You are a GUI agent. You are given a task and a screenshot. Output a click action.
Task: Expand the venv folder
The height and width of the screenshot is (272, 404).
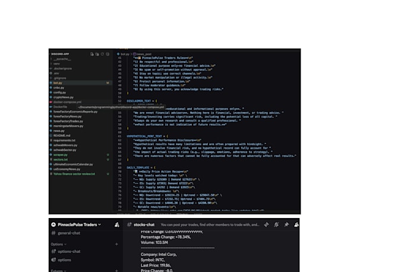click(x=56, y=64)
